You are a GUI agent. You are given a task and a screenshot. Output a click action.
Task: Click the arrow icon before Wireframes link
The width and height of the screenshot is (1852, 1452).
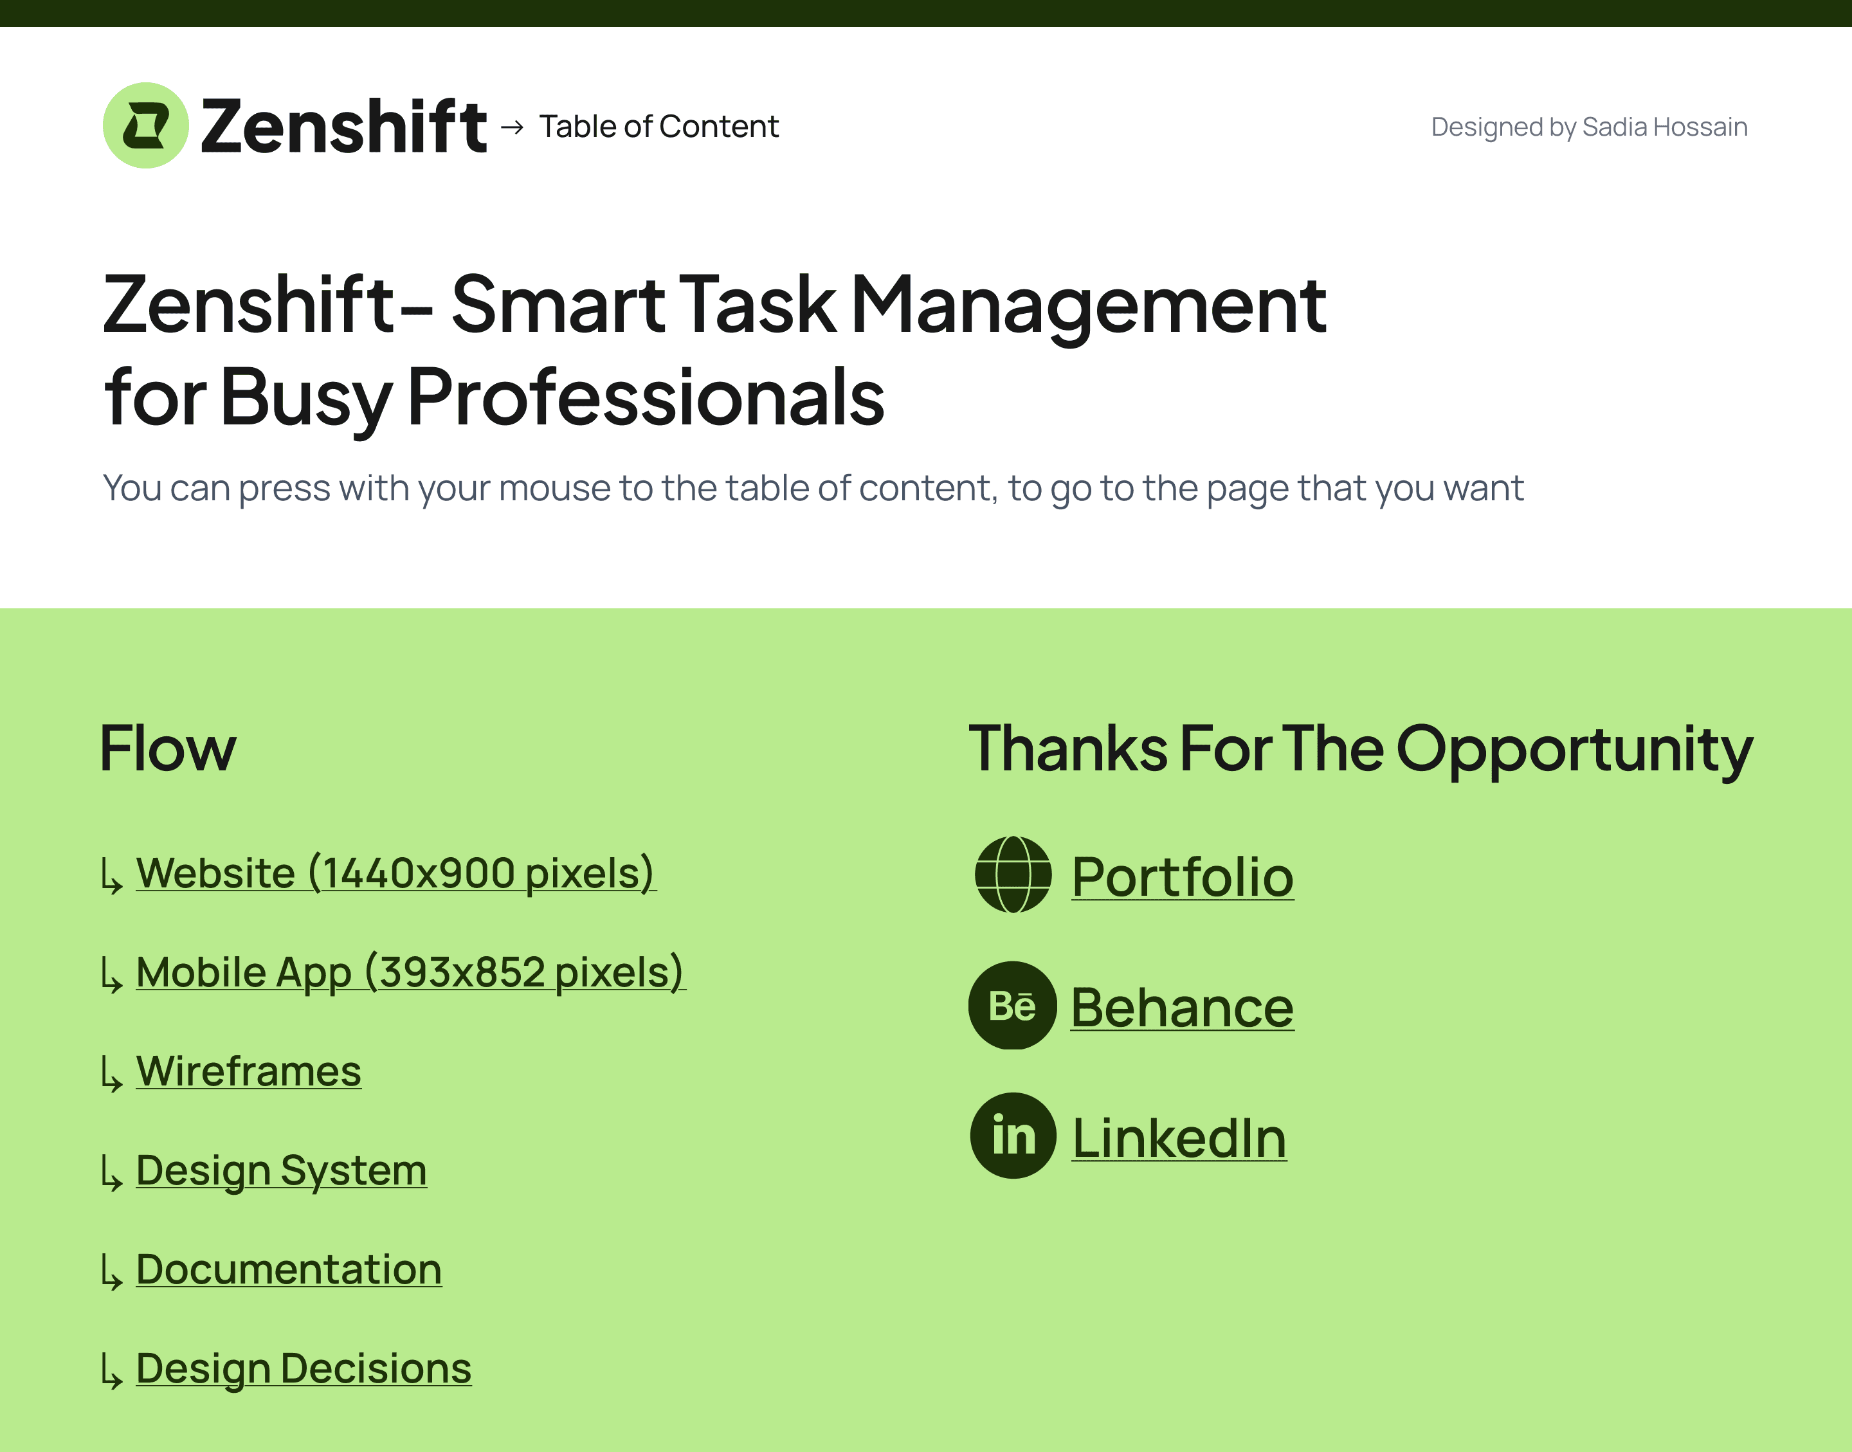tap(112, 1075)
